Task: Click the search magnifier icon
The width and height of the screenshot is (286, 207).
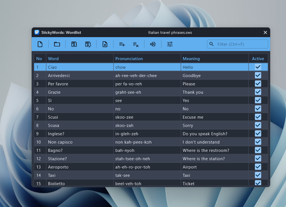Action: (x=211, y=44)
